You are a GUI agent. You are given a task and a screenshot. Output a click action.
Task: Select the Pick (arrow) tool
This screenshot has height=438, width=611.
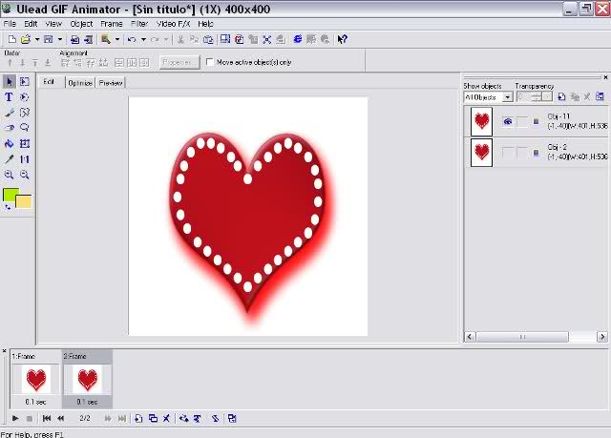[x=9, y=81]
